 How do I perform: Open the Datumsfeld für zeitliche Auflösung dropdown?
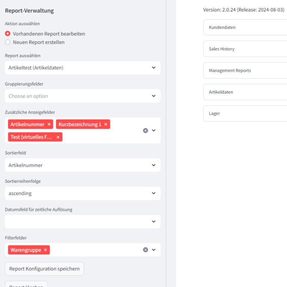(x=83, y=222)
